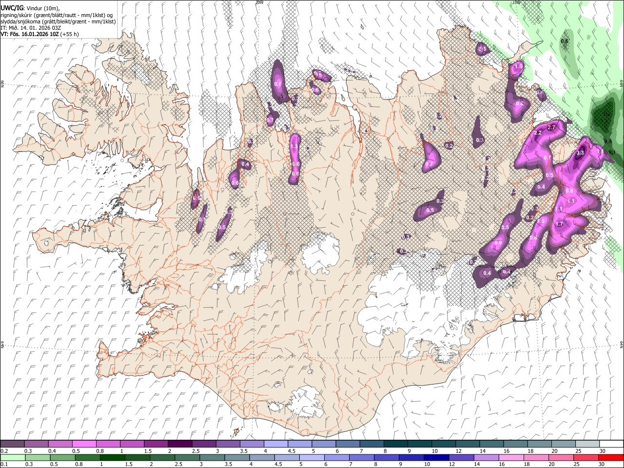Viewport: 624px width, 468px height.
Task: Select the snow-scale swatch labeled 0.3
Action: coord(36,444)
